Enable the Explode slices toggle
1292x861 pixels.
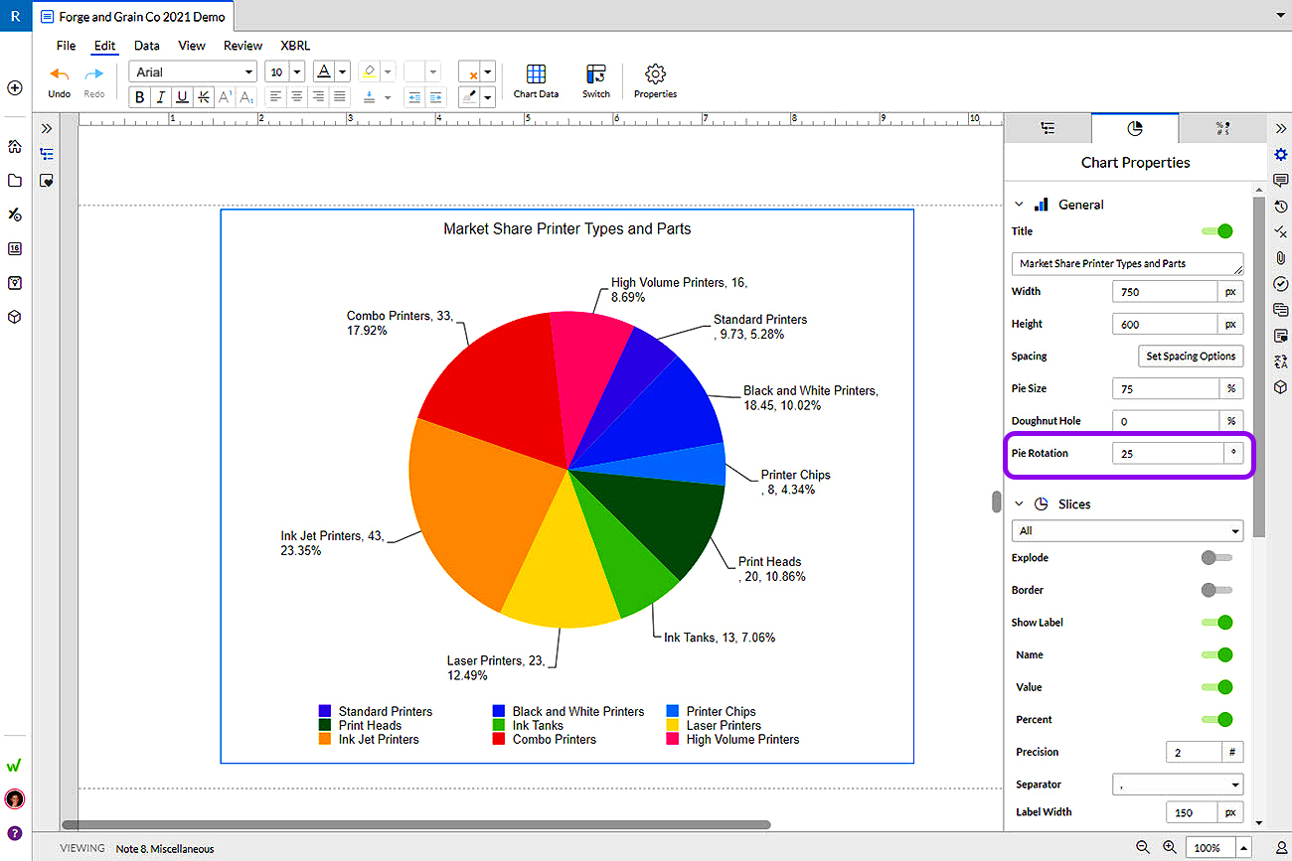click(1216, 558)
